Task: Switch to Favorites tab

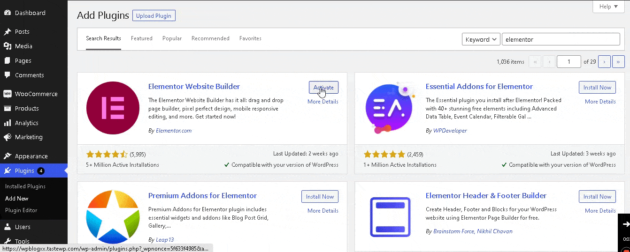Action: [250, 38]
